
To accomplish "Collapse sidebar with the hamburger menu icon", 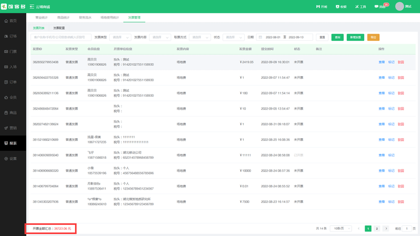I will point(31,7).
